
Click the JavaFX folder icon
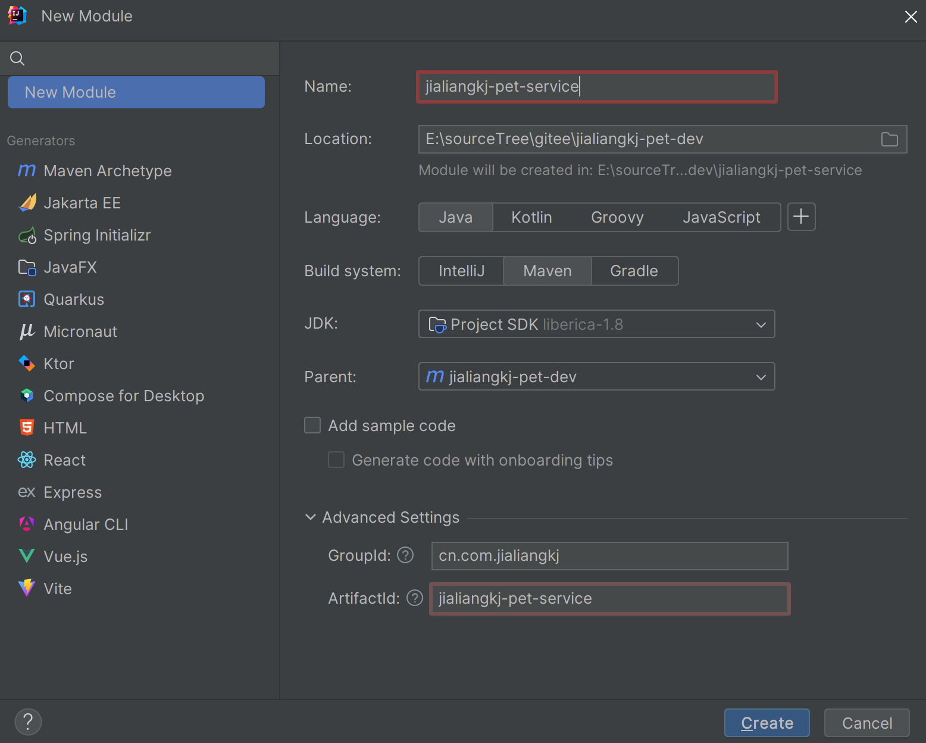pos(27,267)
